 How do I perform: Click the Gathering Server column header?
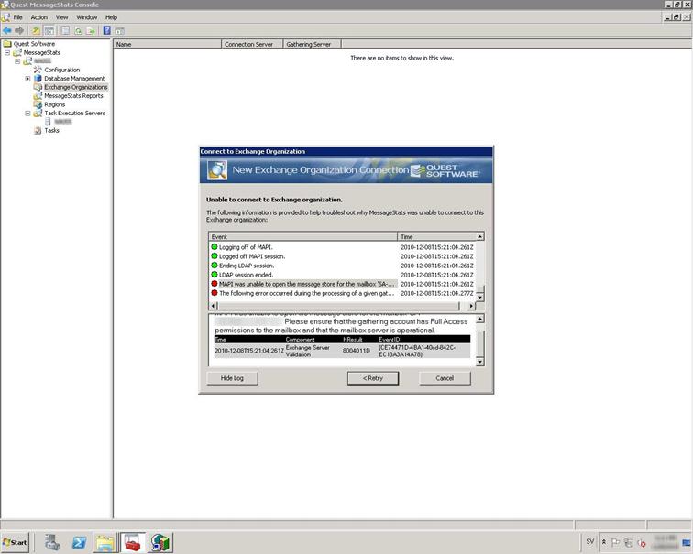[x=312, y=44]
